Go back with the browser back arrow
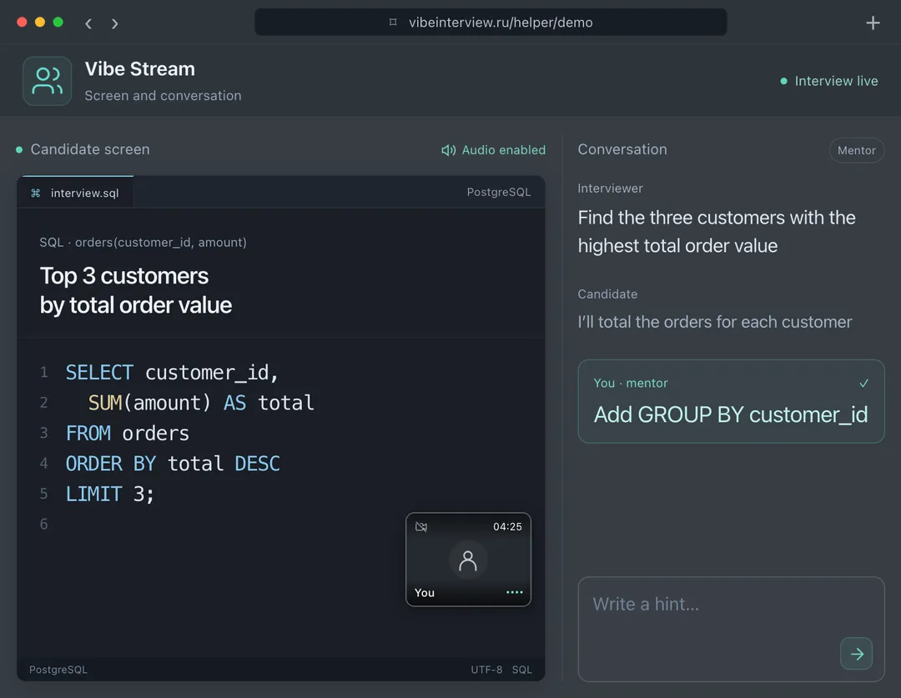This screenshot has height=698, width=901. (x=88, y=23)
